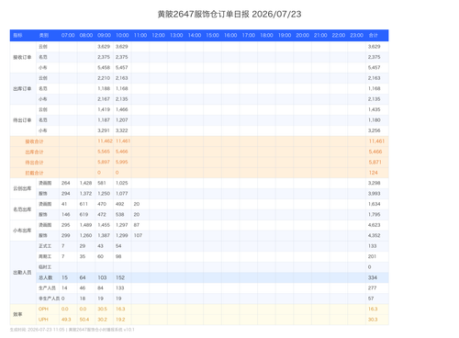Image resolution: width=459 pixels, height=338 pixels.
Task: Click the 1,419 cell at 09:00
Action: point(104,109)
